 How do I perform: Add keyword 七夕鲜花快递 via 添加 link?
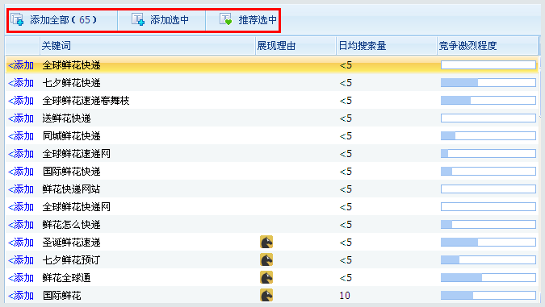pyautogui.click(x=21, y=83)
